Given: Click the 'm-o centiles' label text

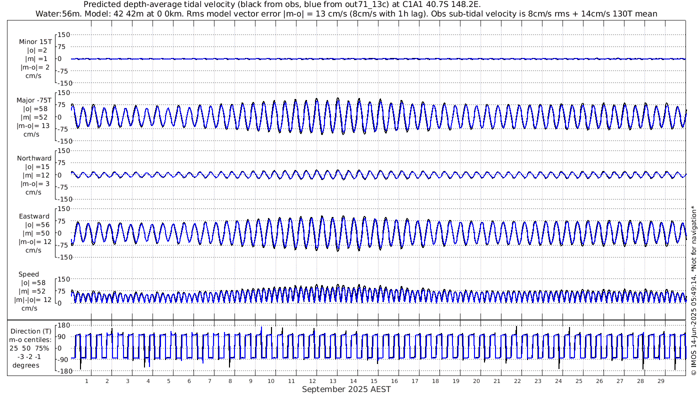Looking at the screenshot, I should [x=31, y=339].
